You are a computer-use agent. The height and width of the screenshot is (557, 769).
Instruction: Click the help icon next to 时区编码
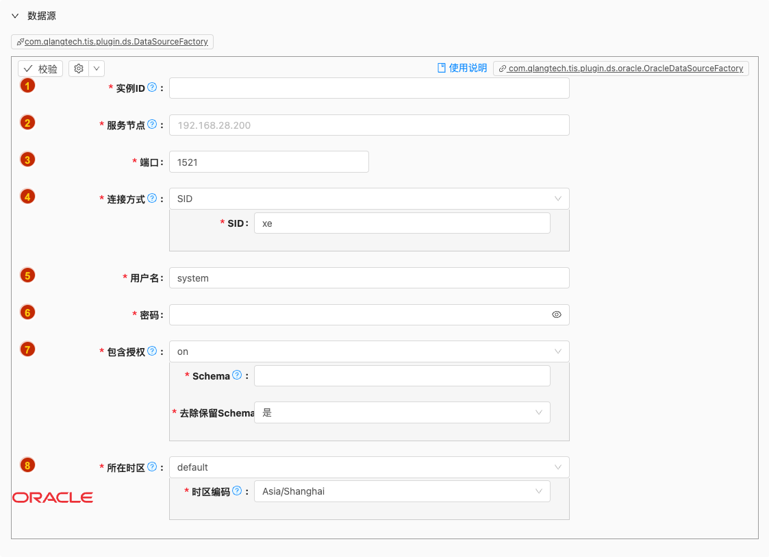(237, 491)
